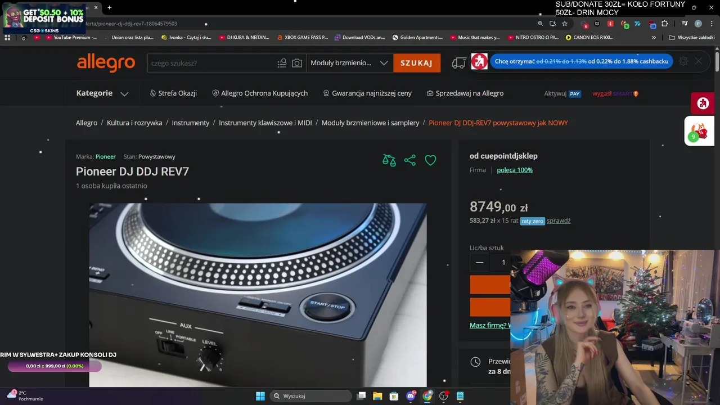Open a new browser tab
Screen dimensions: 720x405
tap(109, 7)
